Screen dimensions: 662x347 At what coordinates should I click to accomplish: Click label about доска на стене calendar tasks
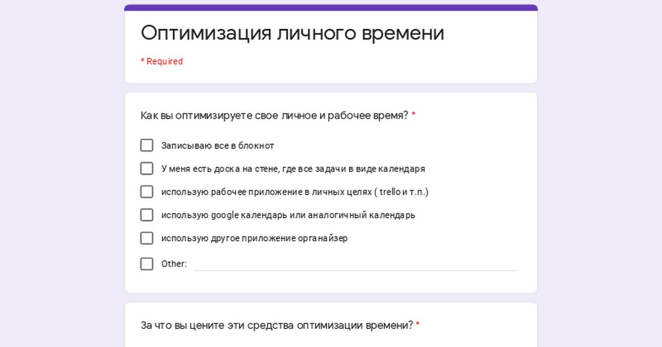click(293, 169)
